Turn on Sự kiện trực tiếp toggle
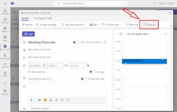The height and width of the screenshot is (112, 177). (x=84, y=79)
